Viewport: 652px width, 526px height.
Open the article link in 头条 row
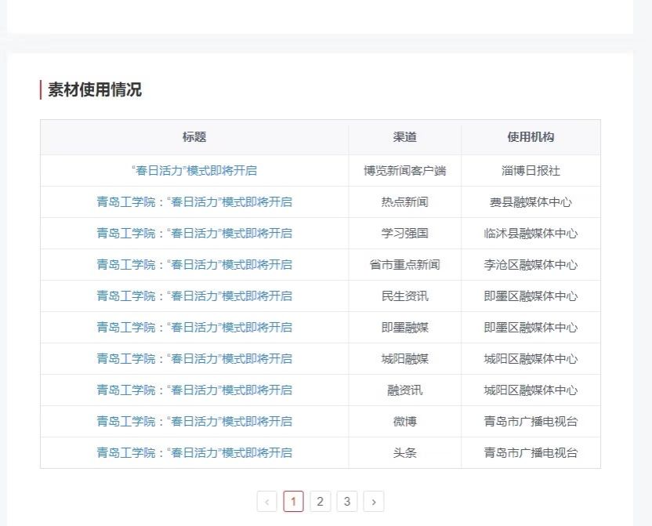pyautogui.click(x=194, y=452)
